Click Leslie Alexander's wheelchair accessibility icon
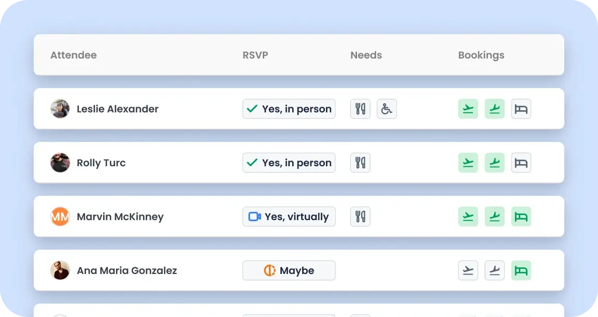This screenshot has height=317, width=598. click(387, 109)
